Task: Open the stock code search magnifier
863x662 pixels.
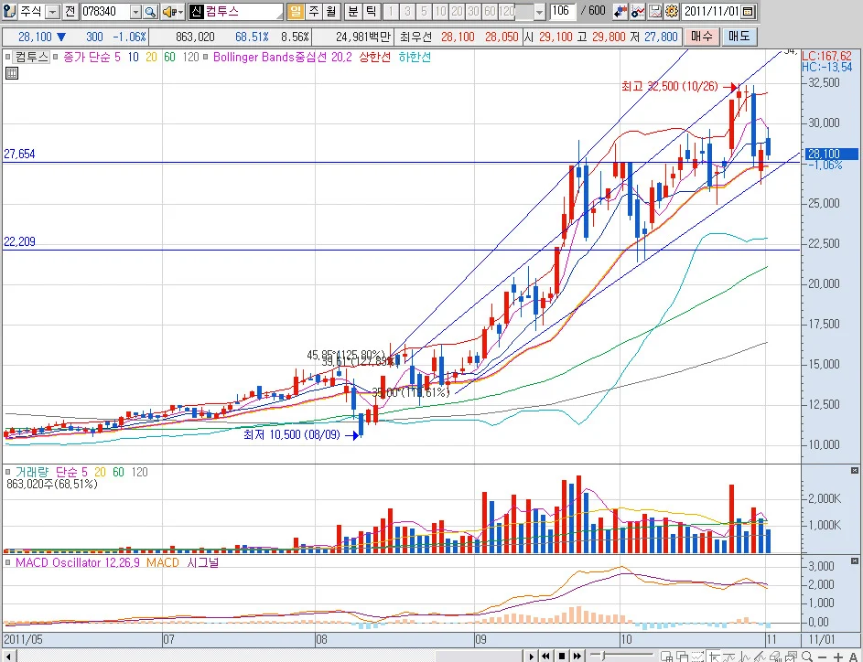Action: coord(150,12)
